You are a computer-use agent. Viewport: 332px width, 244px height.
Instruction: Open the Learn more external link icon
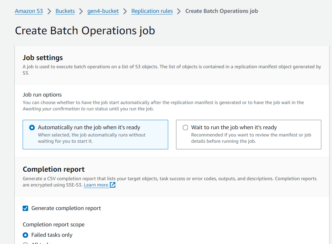(x=113, y=185)
